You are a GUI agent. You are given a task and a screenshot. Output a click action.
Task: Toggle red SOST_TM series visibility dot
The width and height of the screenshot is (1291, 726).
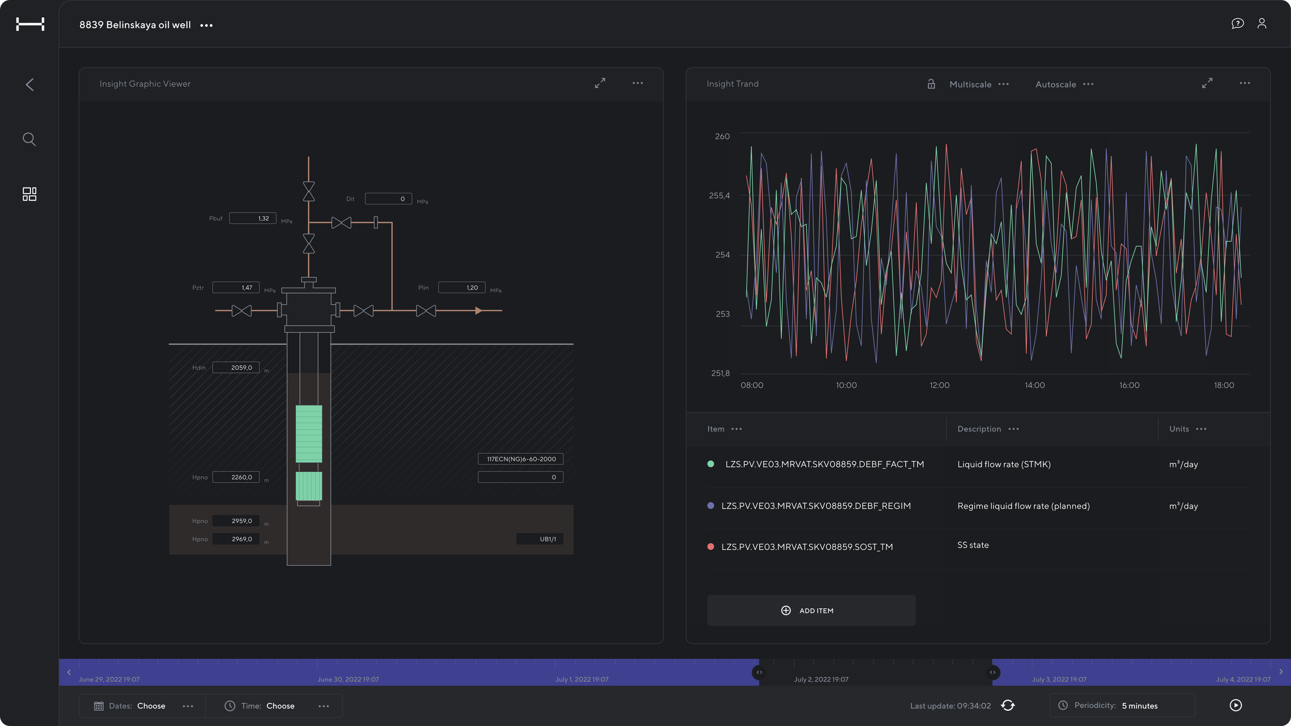point(711,547)
